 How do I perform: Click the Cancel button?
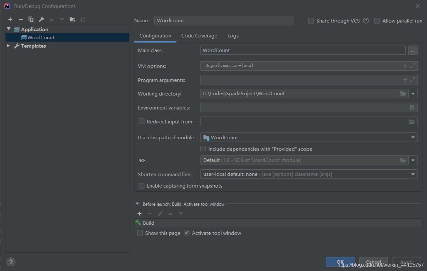(373, 262)
